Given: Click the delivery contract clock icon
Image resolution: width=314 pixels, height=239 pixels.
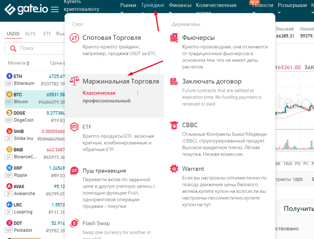Looking at the screenshot, I should [x=174, y=81].
